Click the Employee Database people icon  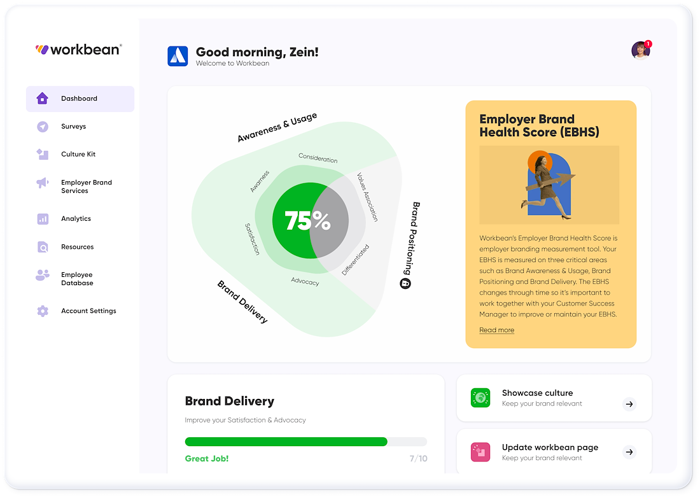click(x=43, y=275)
